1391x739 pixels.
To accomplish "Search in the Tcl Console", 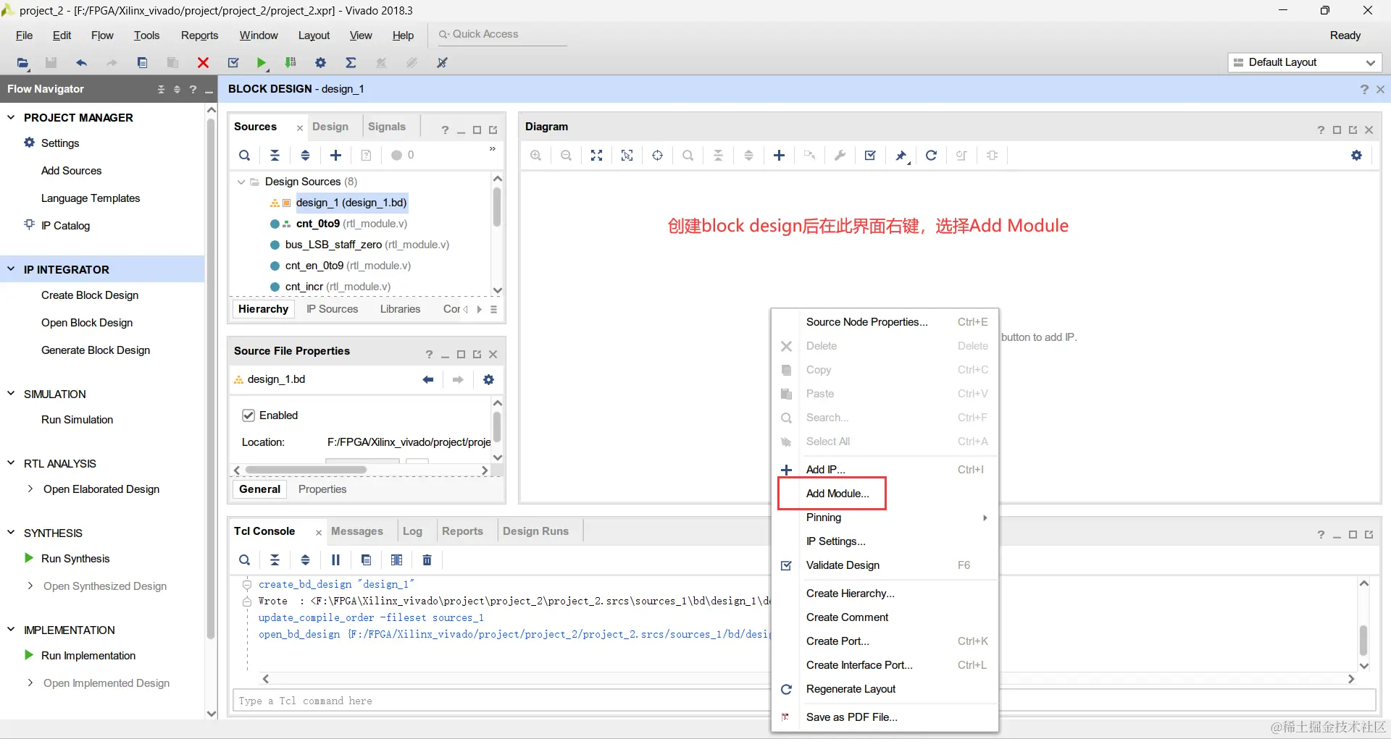I will coord(245,559).
